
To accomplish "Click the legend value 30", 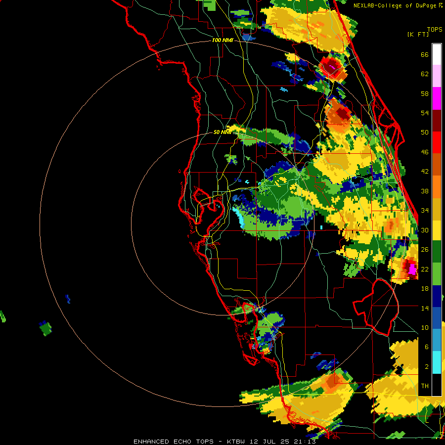I will [425, 230].
